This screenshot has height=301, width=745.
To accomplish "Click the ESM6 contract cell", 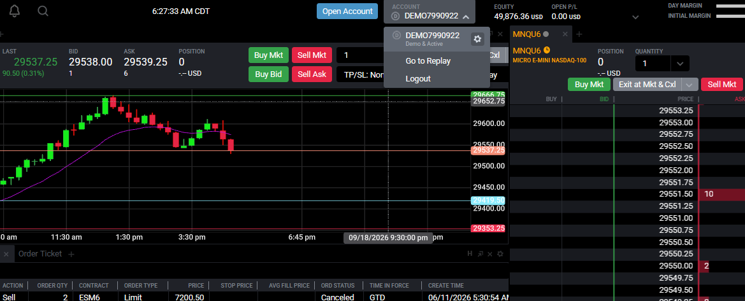I will coord(90,297).
